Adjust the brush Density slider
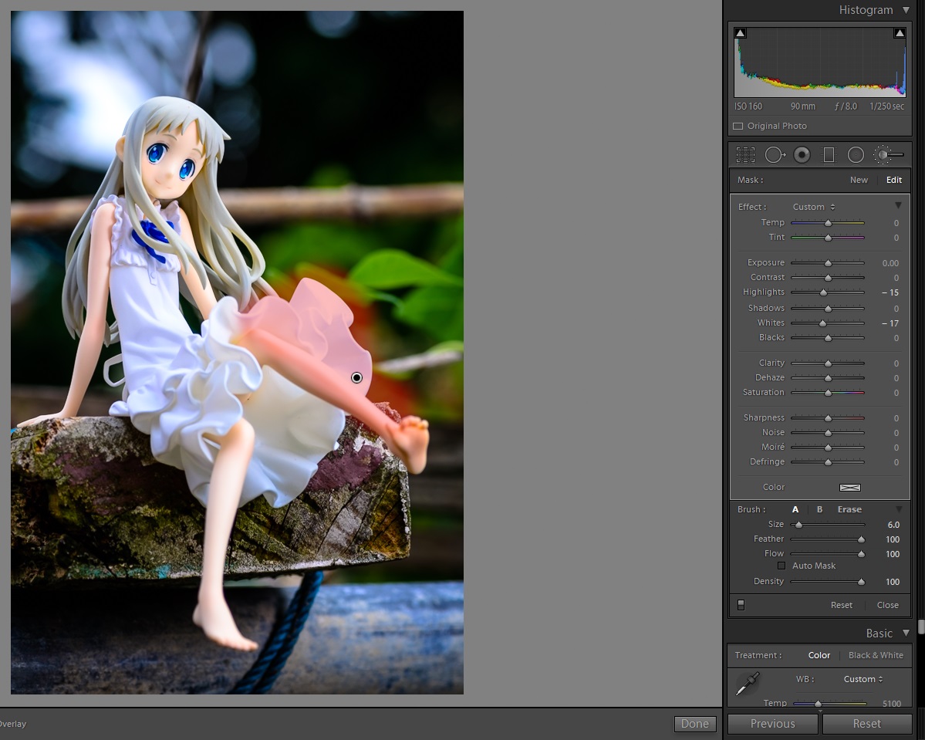The image size is (925, 740). point(861,582)
